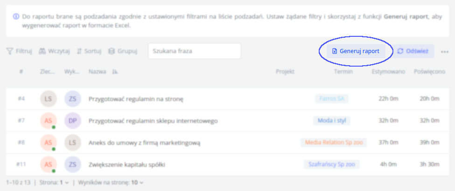Screen dimensions: 455x191
Task: Click the Generuj raport button
Action: point(356,51)
